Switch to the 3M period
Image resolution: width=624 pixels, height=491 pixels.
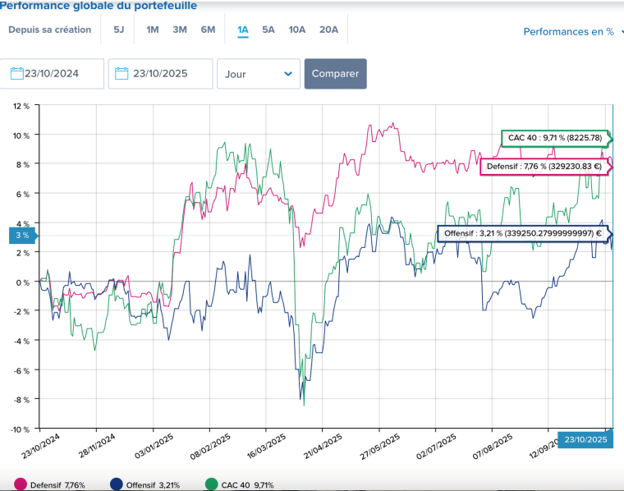[180, 30]
